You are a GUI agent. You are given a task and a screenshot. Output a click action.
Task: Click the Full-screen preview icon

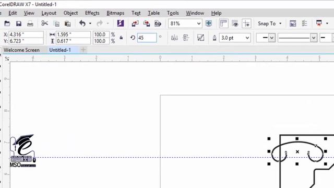[x=209, y=23]
